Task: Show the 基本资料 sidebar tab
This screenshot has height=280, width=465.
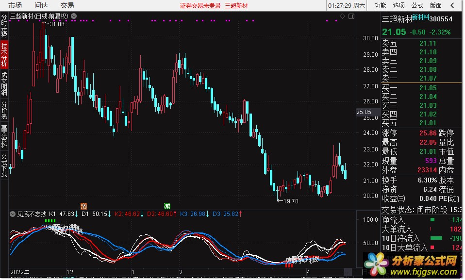Action: pyautogui.click(x=4, y=136)
